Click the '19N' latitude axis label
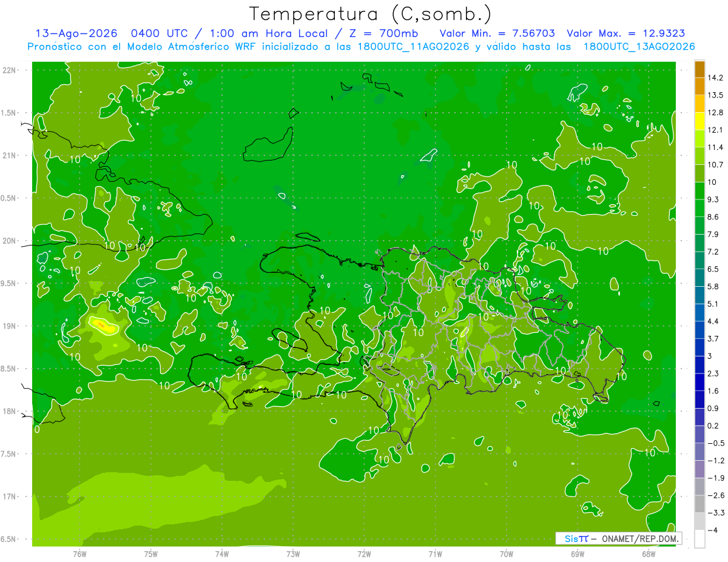 [9, 326]
